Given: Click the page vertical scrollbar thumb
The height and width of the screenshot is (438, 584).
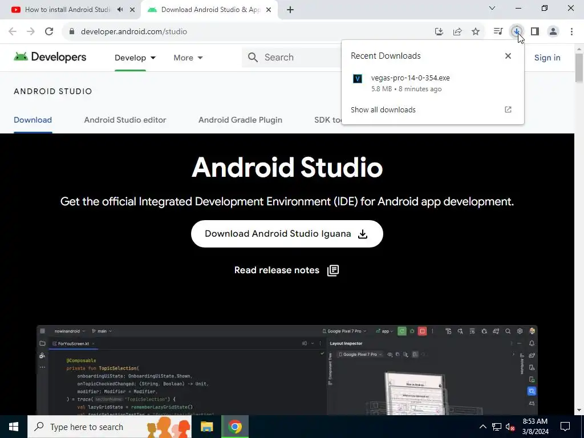Looking at the screenshot, I should pyautogui.click(x=579, y=68).
